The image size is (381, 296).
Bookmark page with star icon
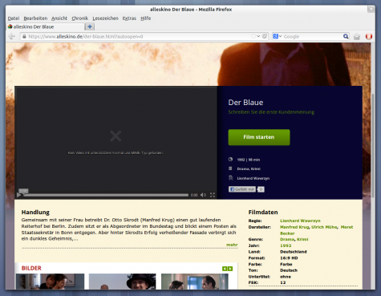tap(253, 36)
